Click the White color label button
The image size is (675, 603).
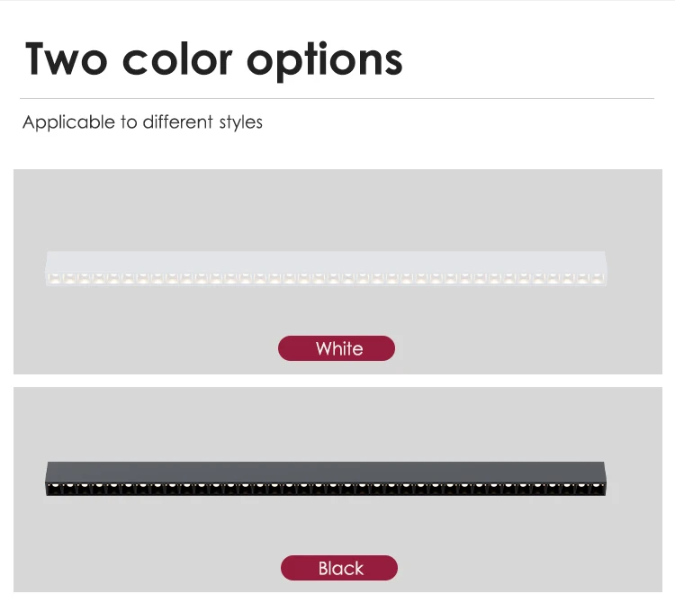point(337,348)
